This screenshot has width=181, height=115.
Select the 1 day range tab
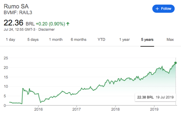11,40
